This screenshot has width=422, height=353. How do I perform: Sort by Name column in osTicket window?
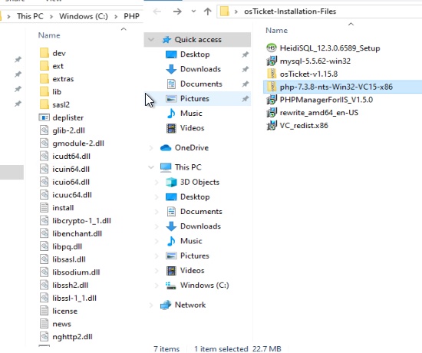click(x=277, y=31)
